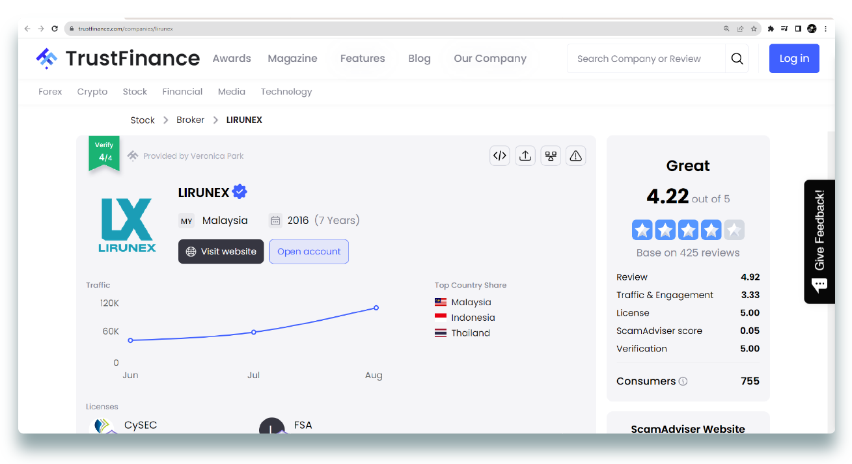Select the Crypto category tab
Screen dimensions: 852x464
(92, 92)
